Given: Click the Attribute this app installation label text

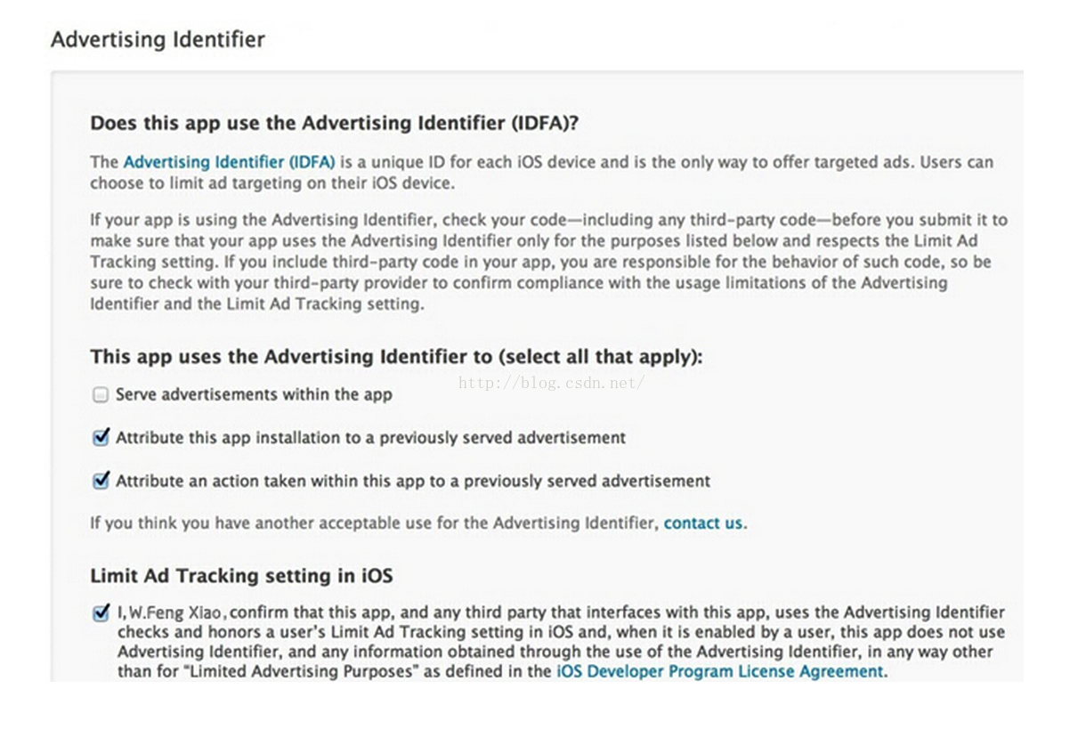Looking at the screenshot, I should click(370, 438).
